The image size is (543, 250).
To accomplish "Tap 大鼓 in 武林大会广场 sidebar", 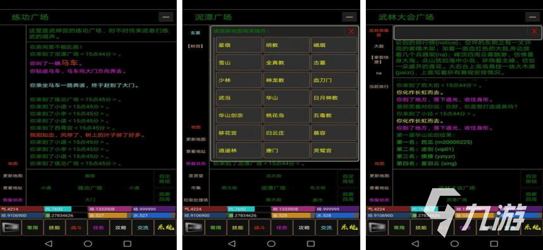I will [x=379, y=46].
